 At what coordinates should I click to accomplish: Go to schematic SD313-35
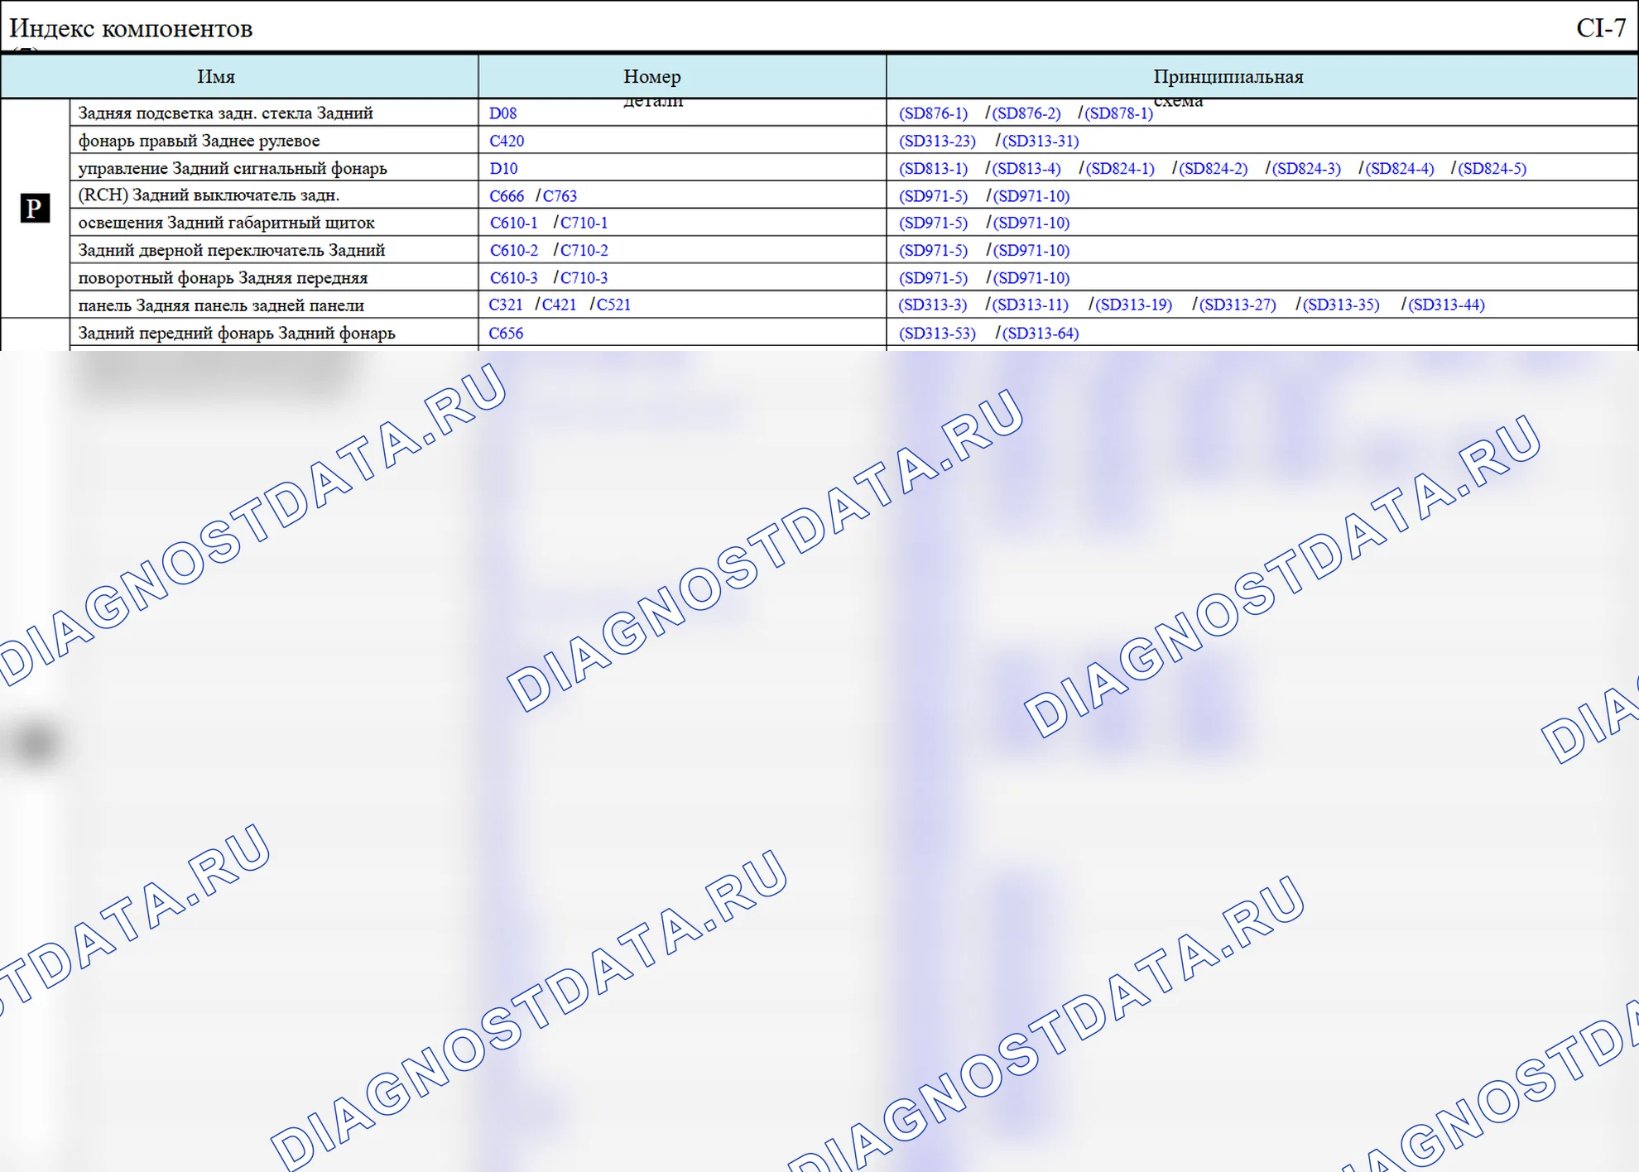tap(1341, 305)
